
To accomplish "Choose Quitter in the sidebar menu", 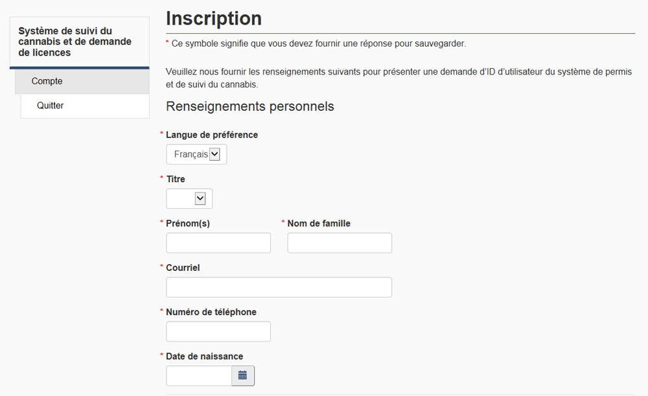I will (51, 105).
